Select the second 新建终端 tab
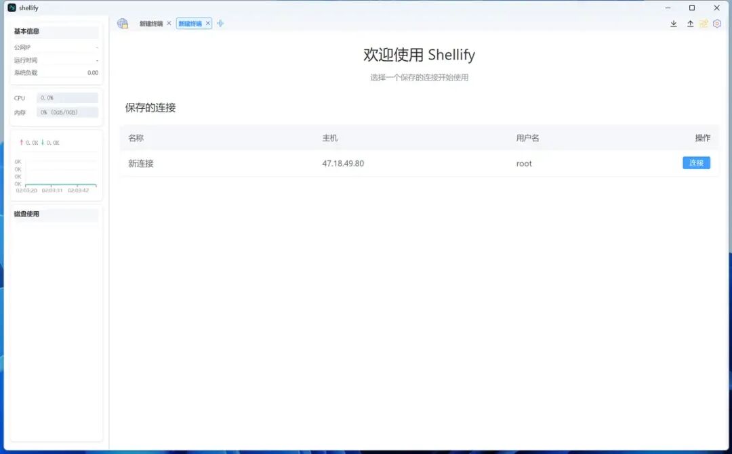Screen dimensions: 732x454 click(x=190, y=22)
